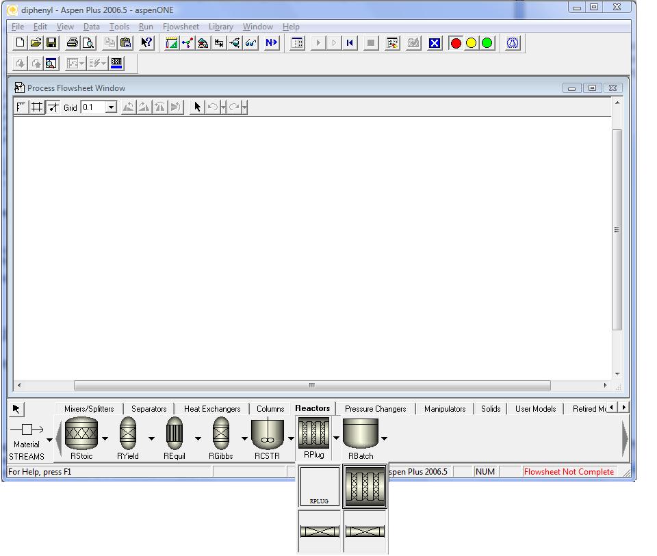Click the Reinitialize run icon
Image resolution: width=657 pixels, height=556 pixels.
pyautogui.click(x=350, y=42)
